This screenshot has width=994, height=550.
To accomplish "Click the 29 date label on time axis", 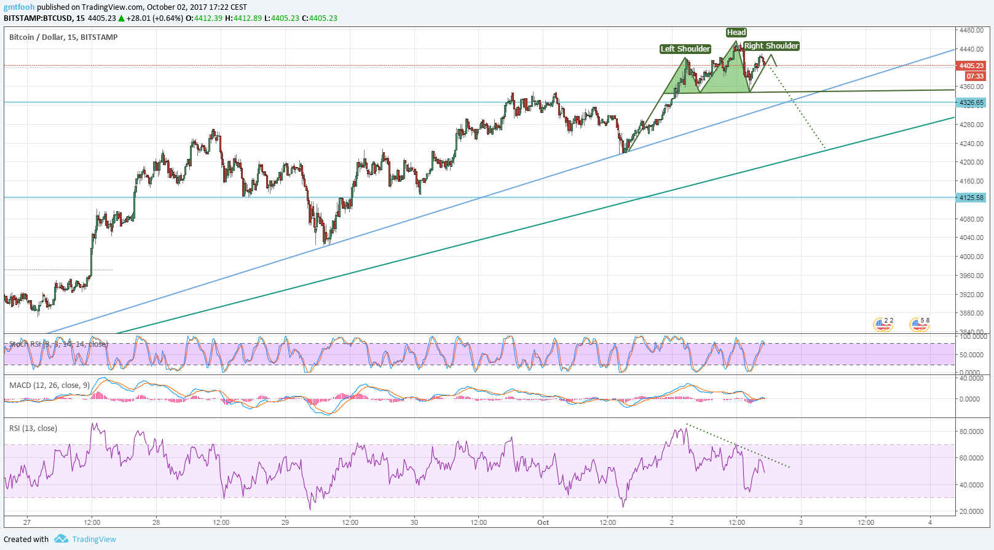I will [x=285, y=522].
